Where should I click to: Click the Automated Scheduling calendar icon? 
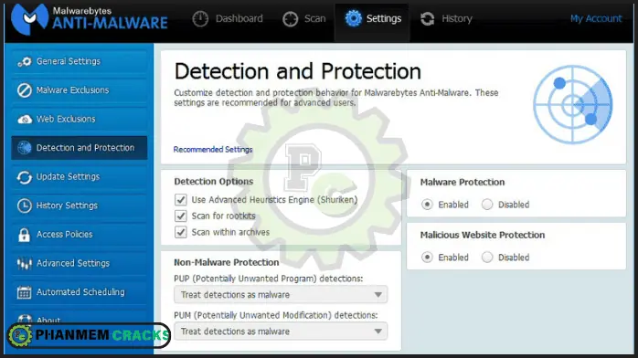(x=24, y=292)
